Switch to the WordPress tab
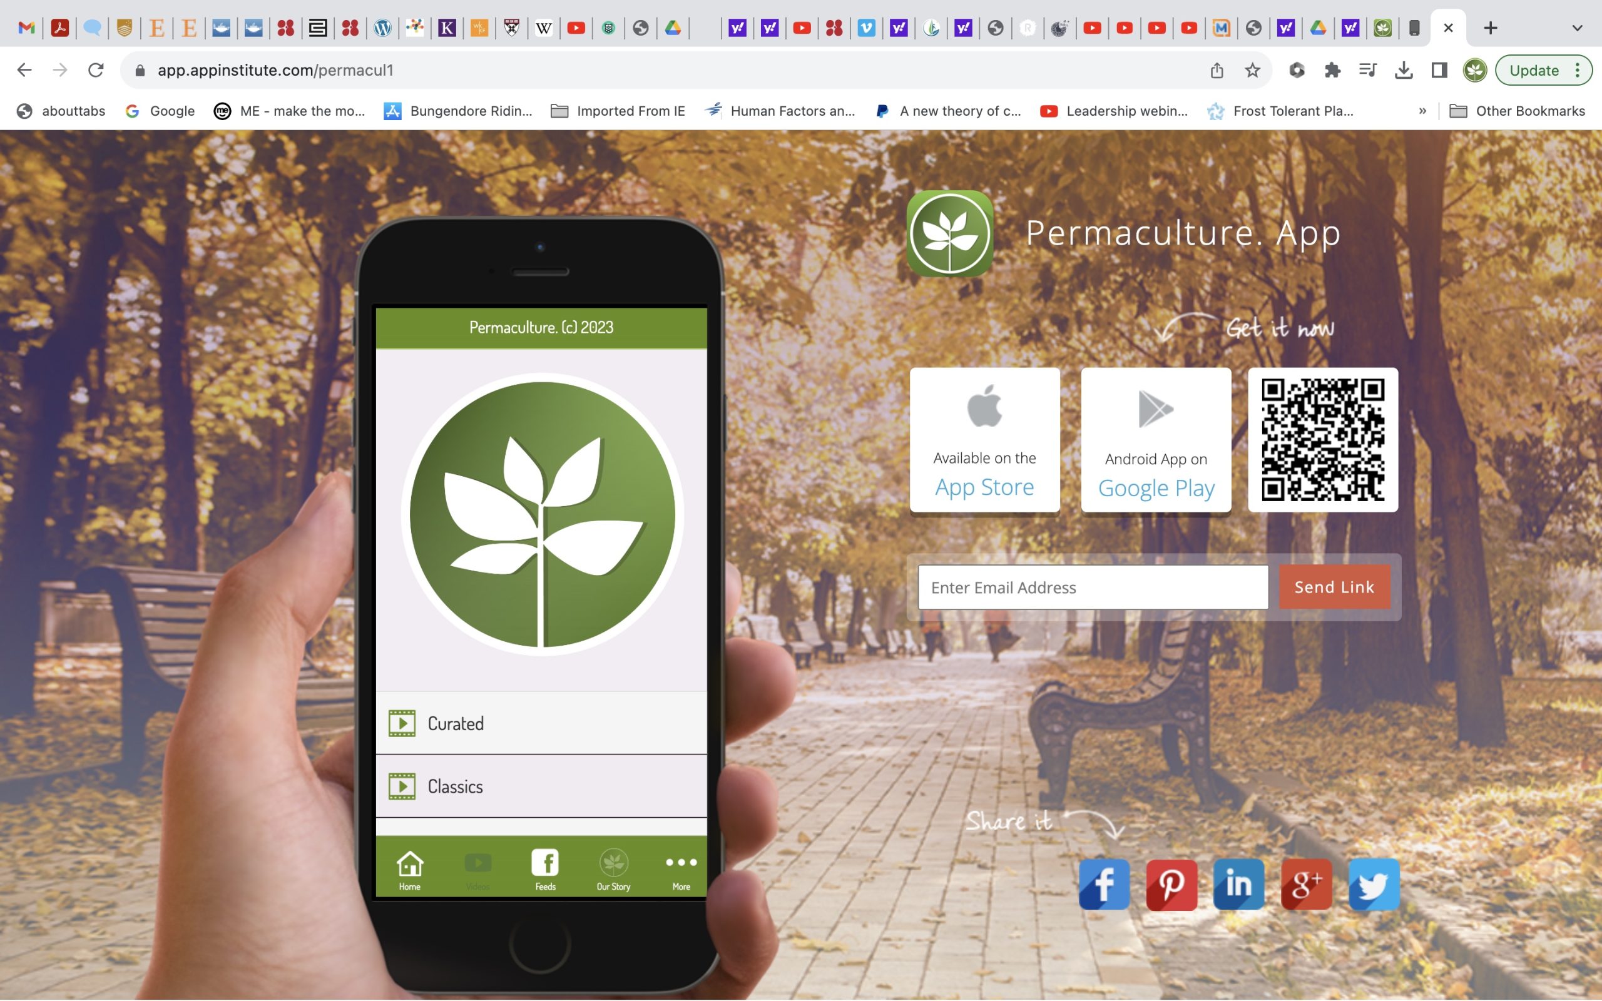 point(382,28)
